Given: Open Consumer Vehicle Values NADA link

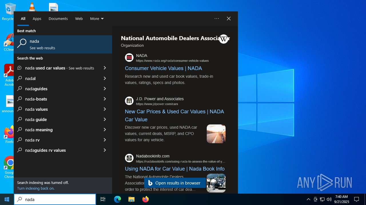Looking at the screenshot, I should click(163, 68).
